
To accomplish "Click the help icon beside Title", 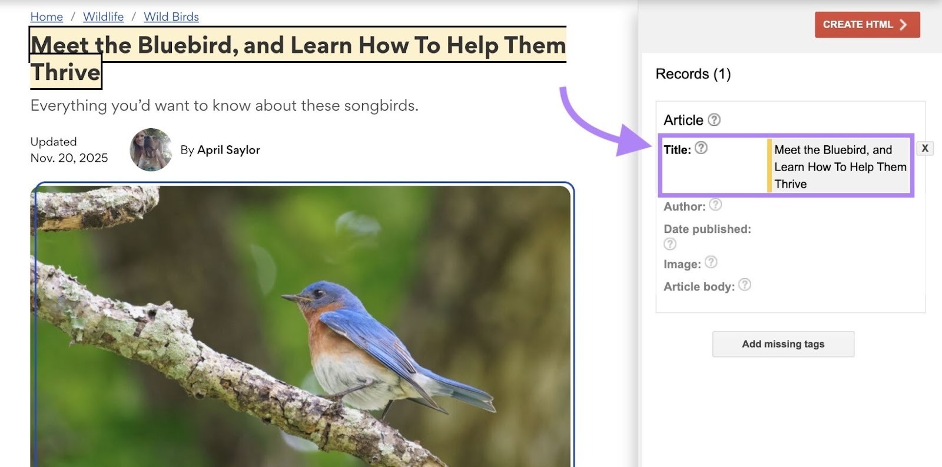I will click(x=701, y=148).
